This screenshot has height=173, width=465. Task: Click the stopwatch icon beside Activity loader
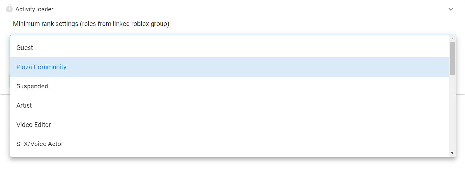9,9
